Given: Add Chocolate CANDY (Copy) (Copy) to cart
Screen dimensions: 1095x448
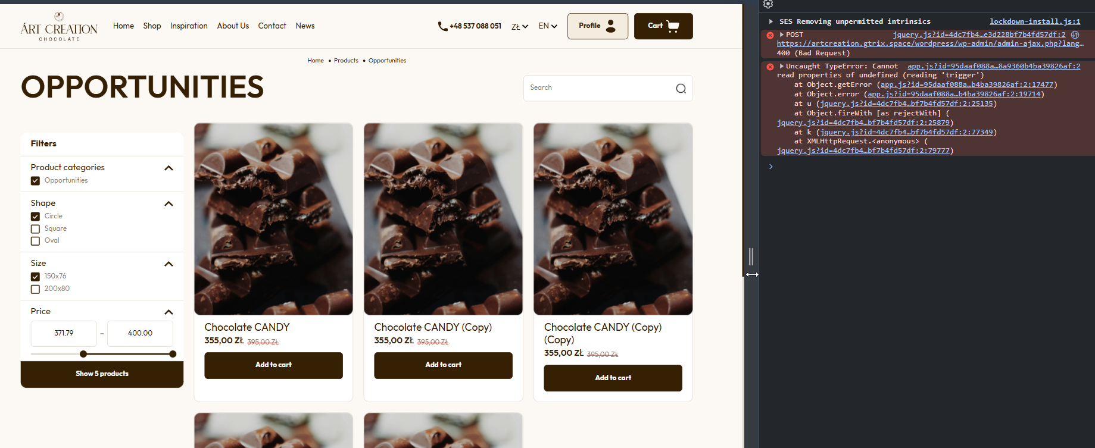Looking at the screenshot, I should [x=613, y=378].
